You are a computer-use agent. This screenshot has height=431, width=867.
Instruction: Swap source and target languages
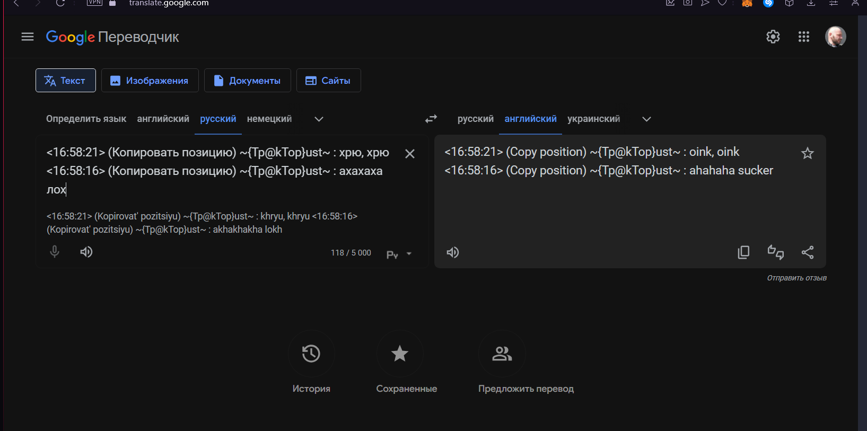tap(431, 119)
